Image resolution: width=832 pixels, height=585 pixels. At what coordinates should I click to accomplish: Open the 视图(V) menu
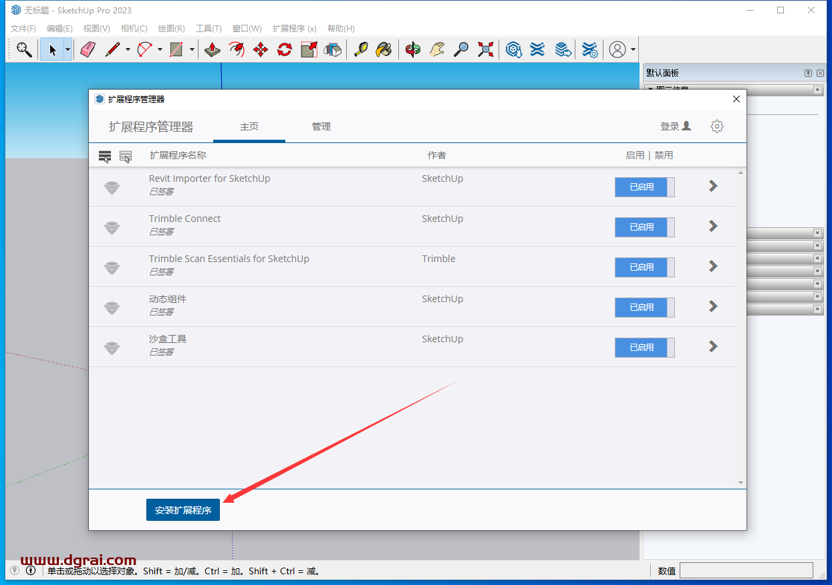[97, 29]
